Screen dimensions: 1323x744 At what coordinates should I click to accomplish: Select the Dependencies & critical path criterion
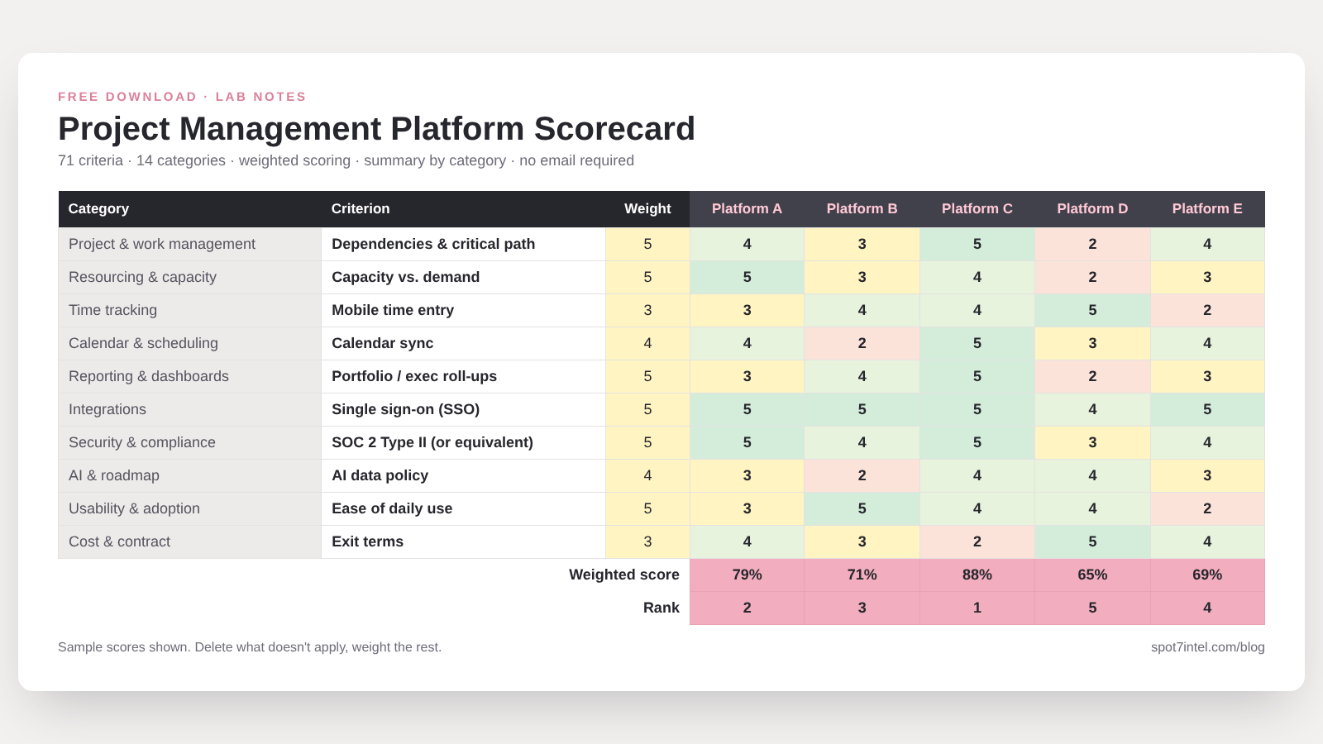click(464, 244)
